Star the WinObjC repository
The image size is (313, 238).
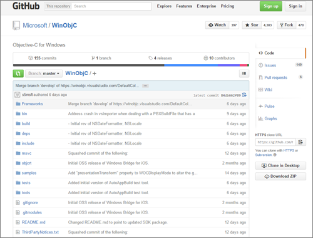click(252, 25)
